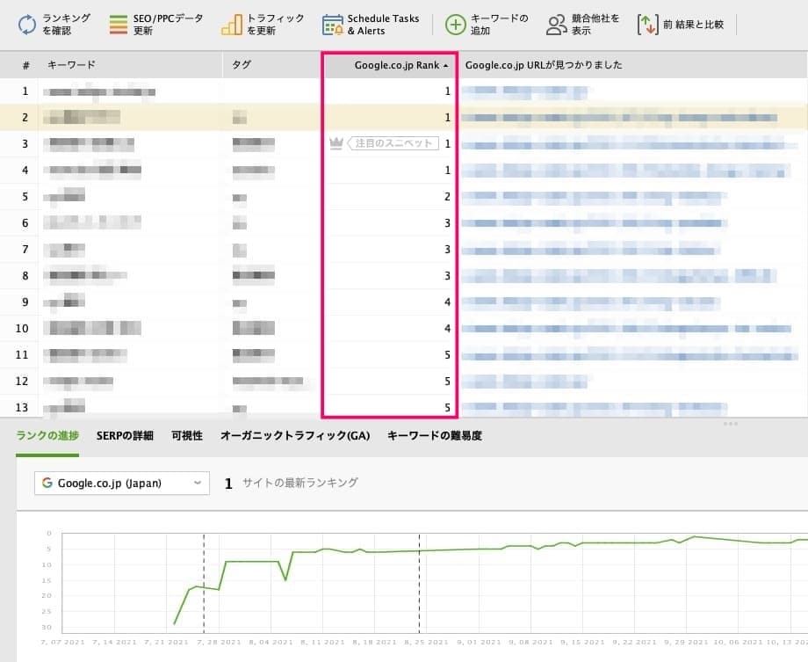Switch to SERPの詳細 tab
Image resolution: width=808 pixels, height=662 pixels.
pos(125,435)
